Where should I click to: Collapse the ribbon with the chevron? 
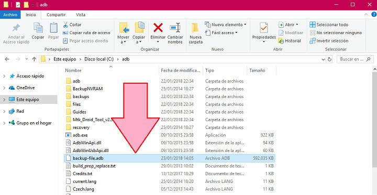(366, 15)
